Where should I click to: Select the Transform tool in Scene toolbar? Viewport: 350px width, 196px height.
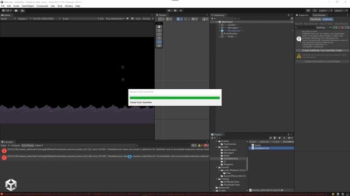pos(159,46)
